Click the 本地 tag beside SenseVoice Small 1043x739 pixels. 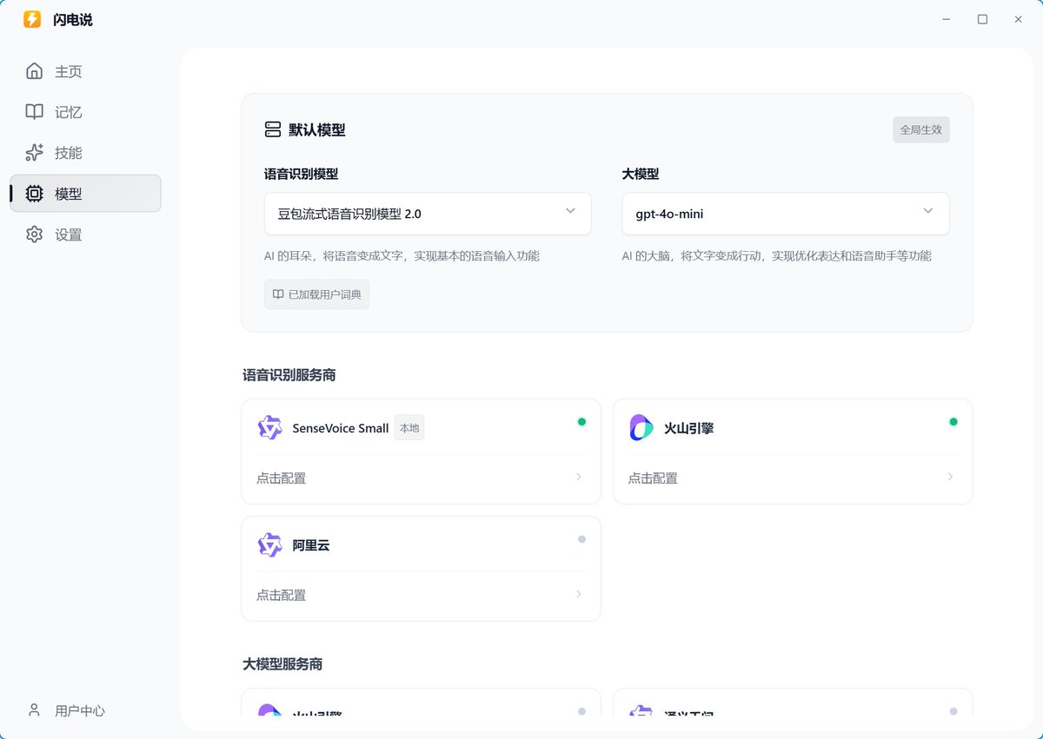click(409, 427)
